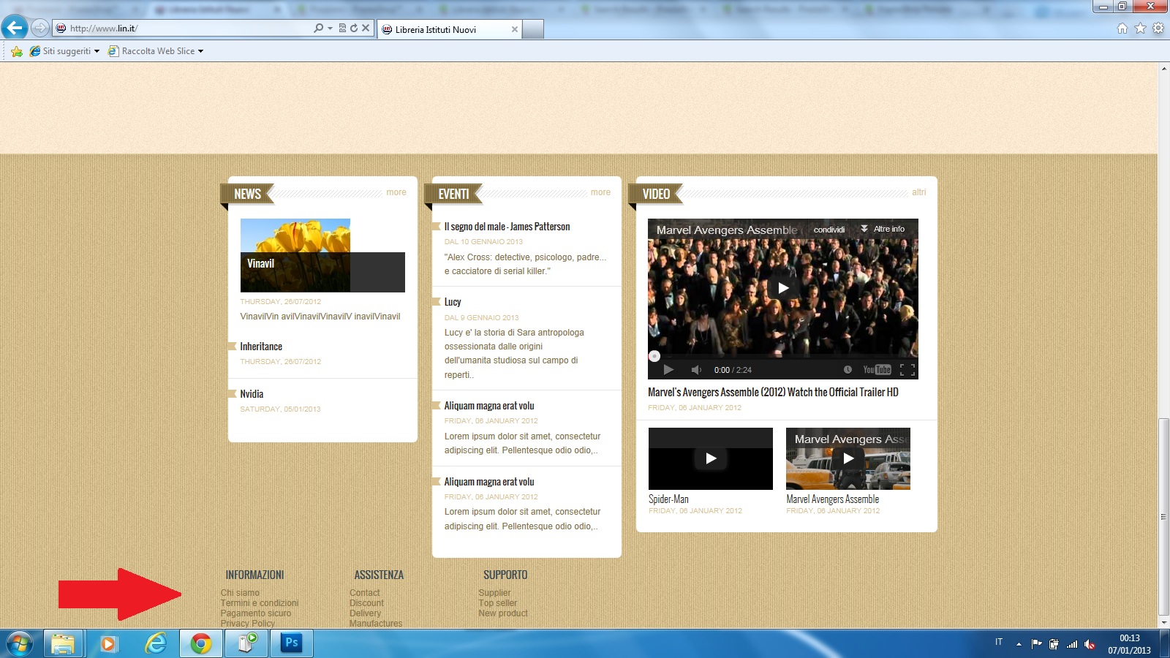1170x658 pixels.
Task: Open footer link Chi siamo
Action: (240, 593)
